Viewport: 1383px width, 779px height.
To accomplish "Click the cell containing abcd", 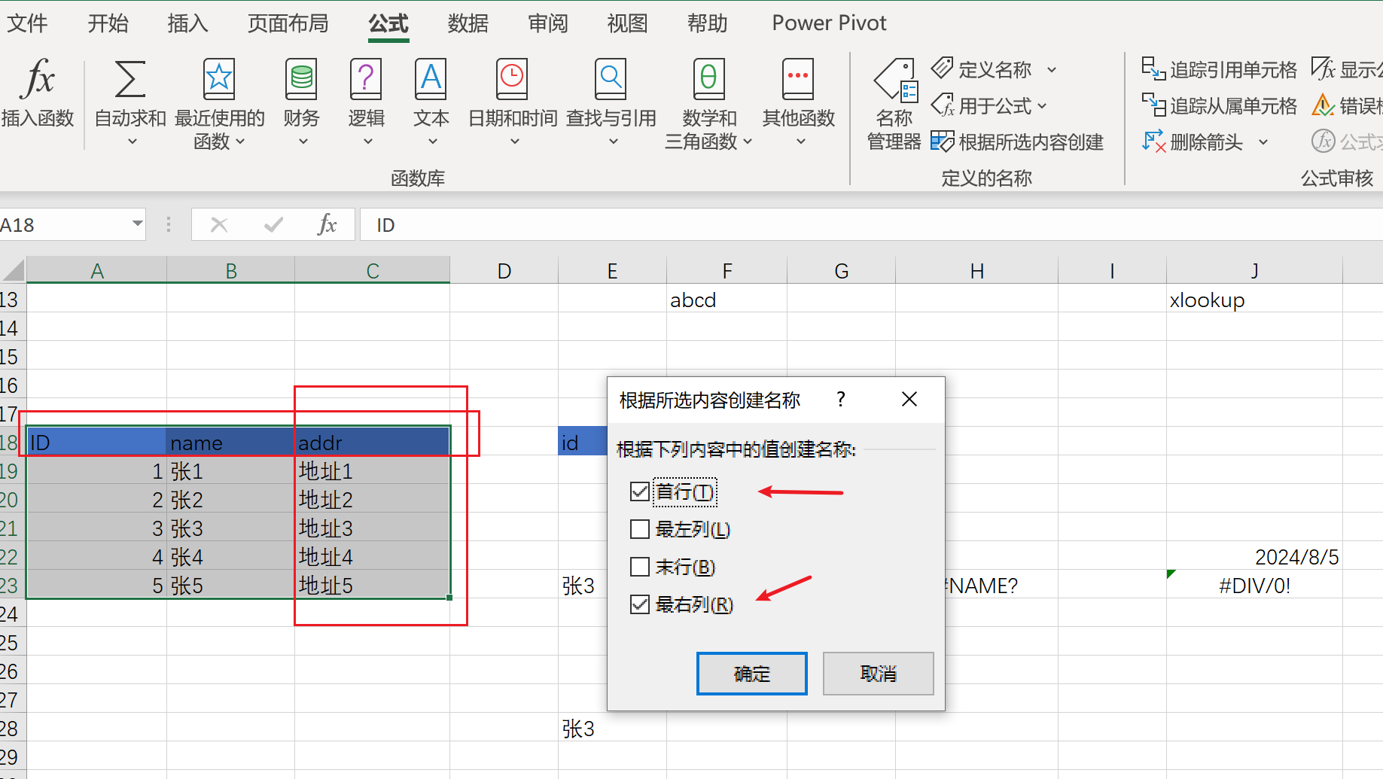I will pos(727,300).
